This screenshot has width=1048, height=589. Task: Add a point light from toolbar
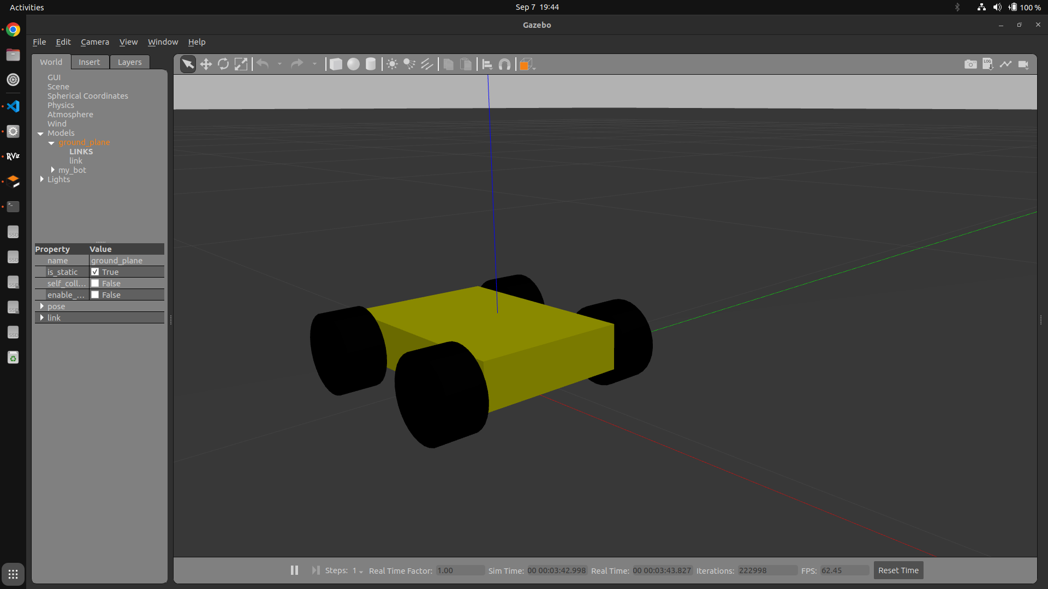[392, 64]
